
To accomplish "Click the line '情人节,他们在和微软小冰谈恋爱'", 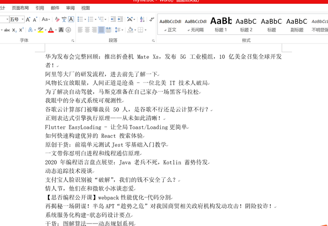I will [x=89, y=189].
